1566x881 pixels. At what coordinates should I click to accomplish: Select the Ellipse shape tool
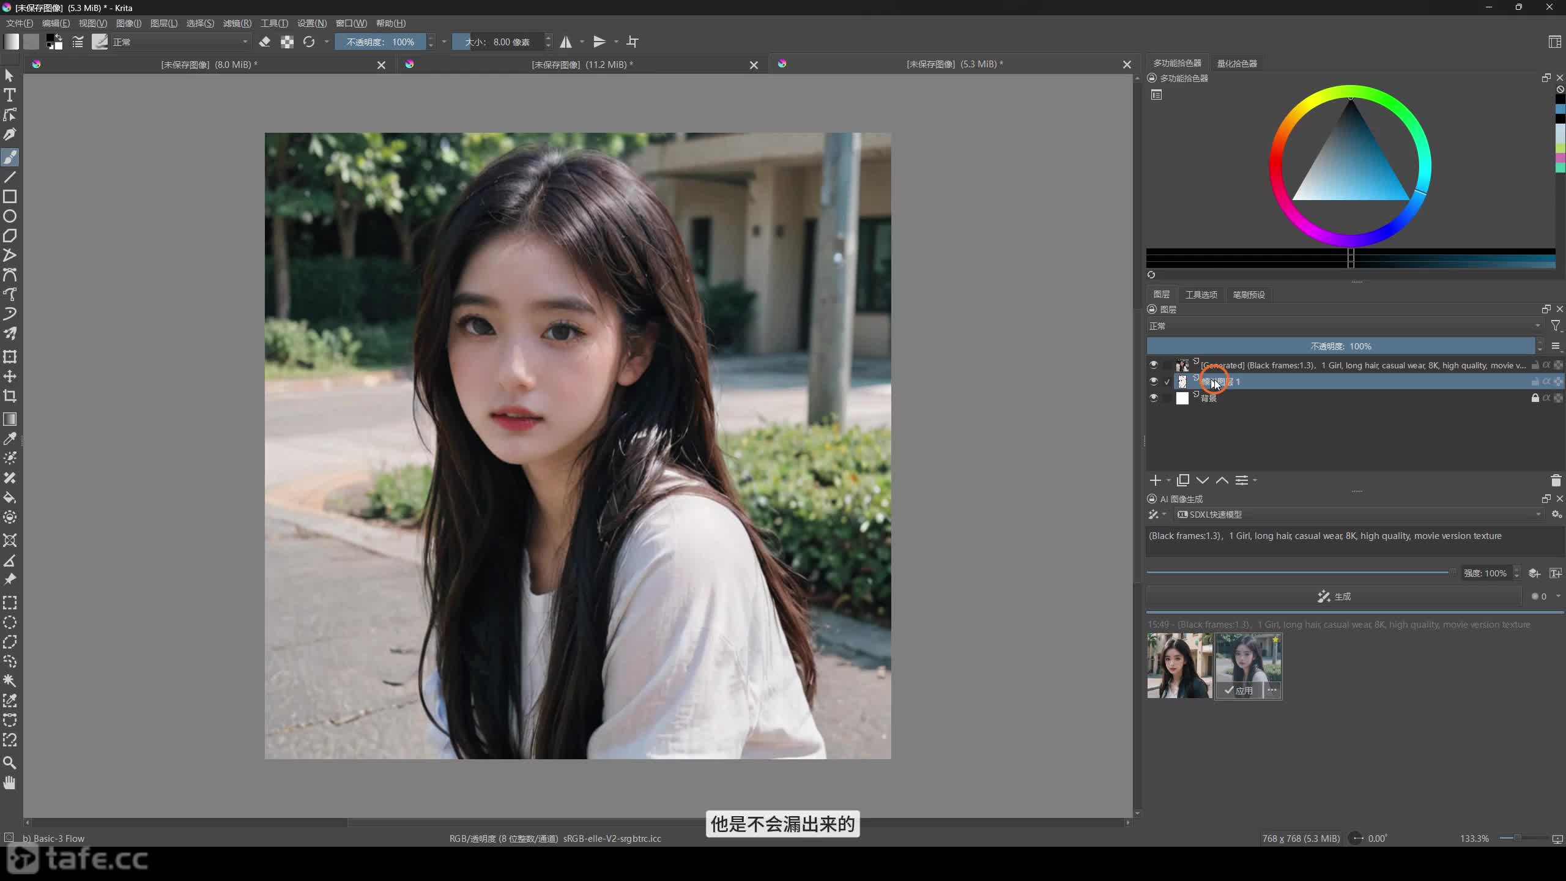coord(10,216)
